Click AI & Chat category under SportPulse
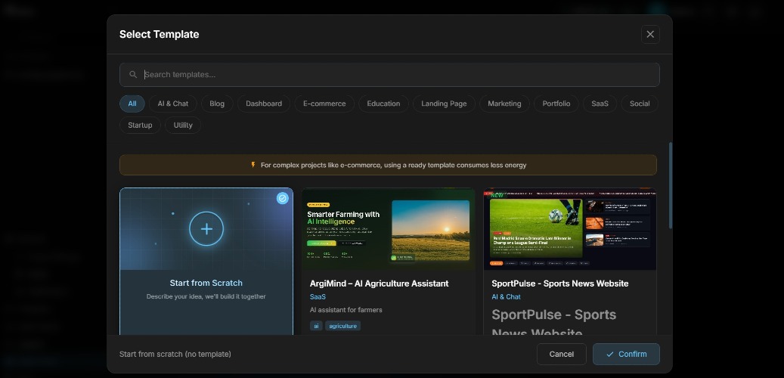The image size is (784, 378). point(506,297)
